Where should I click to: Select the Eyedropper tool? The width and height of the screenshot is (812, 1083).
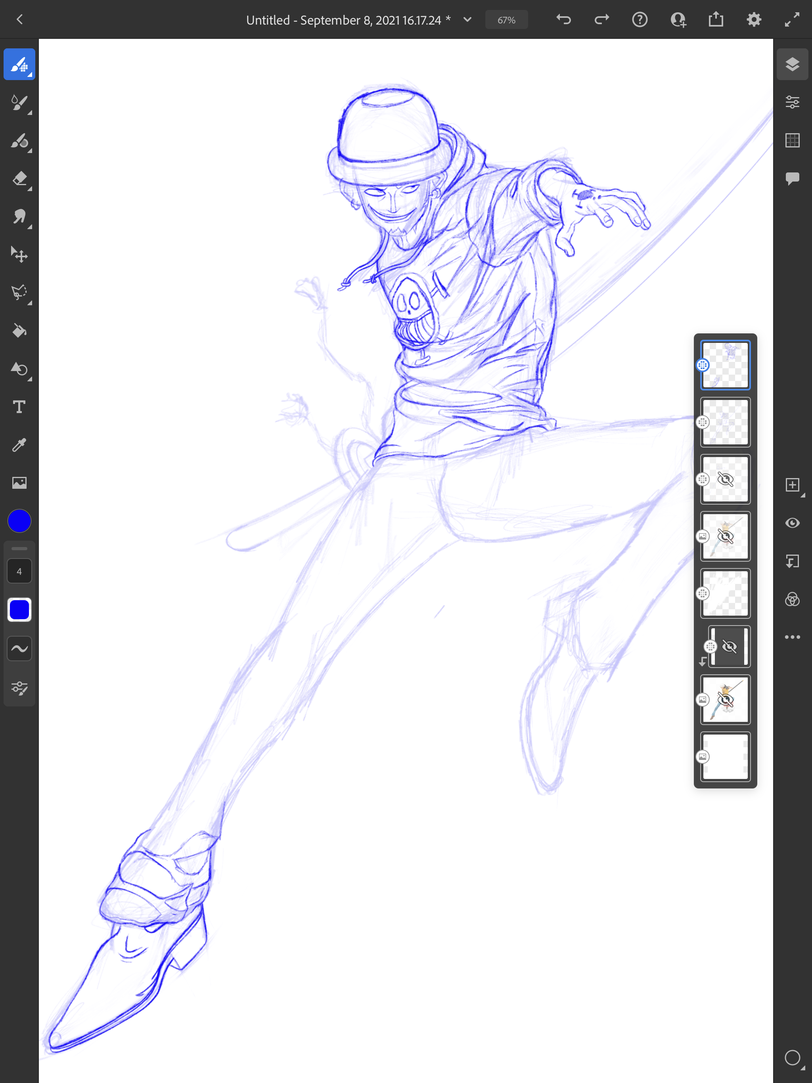[x=19, y=444]
